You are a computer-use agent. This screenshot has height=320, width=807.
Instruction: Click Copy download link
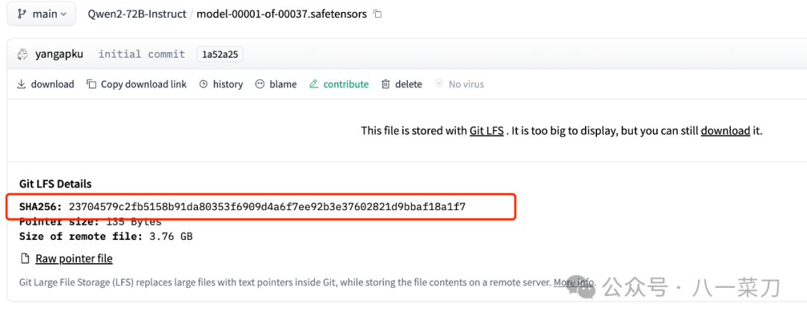(137, 84)
